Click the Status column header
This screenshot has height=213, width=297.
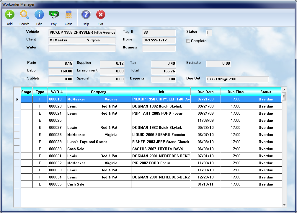coord(266,92)
